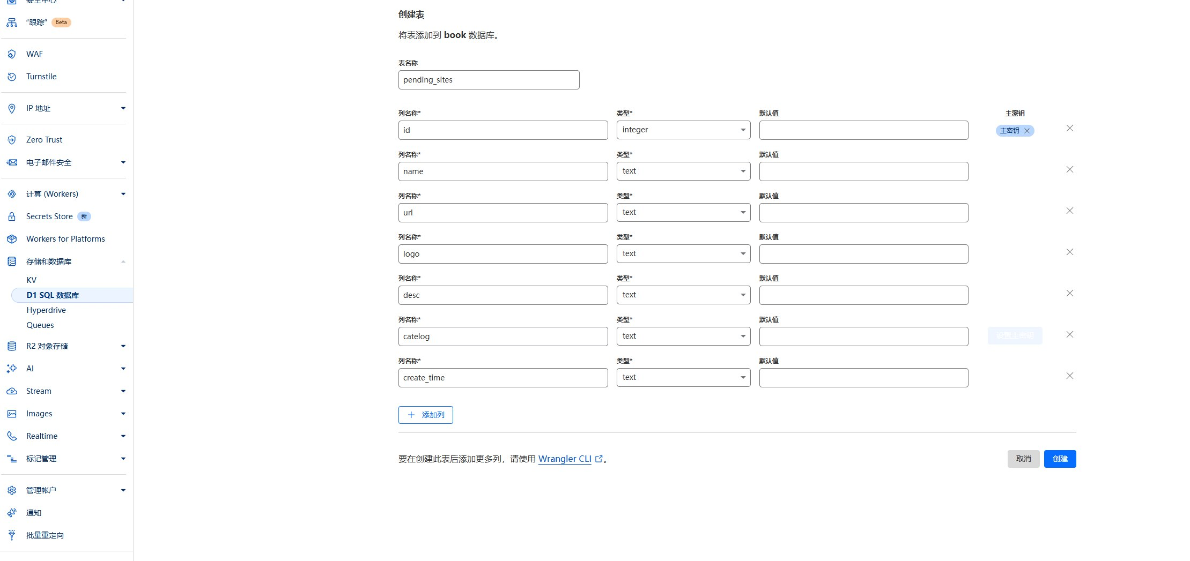Open type dropdown for id column
Image resolution: width=1190 pixels, height=561 pixels.
point(683,130)
